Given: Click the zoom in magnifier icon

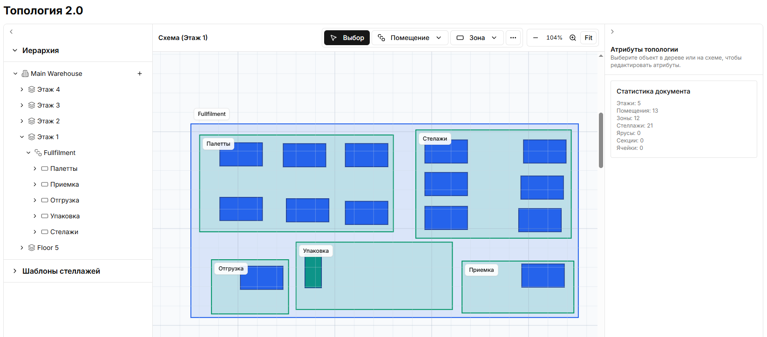Looking at the screenshot, I should pos(573,38).
